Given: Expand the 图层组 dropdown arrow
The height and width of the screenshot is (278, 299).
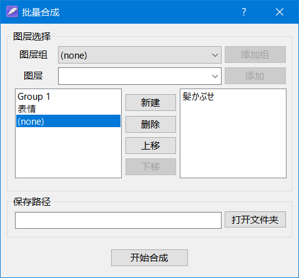Looking at the screenshot, I should pyautogui.click(x=215, y=55).
